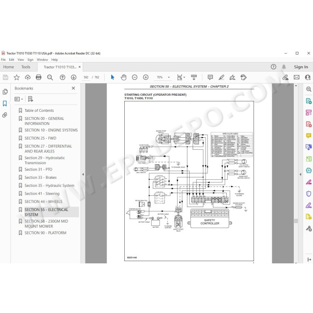Send file by email envelope icon
Screen dimensions: 313x313
pos(296,77)
